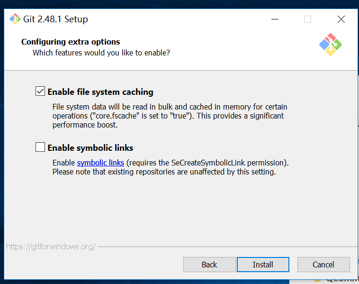Click the "Git 2.48.1 Setup" title text
The image size is (359, 284).
pyautogui.click(x=55, y=19)
